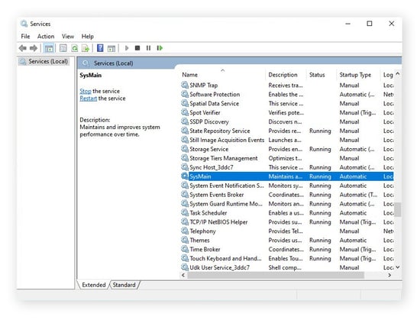Select System Guard Runtime Monitor row
This screenshot has height=320, width=420.
[287, 203]
